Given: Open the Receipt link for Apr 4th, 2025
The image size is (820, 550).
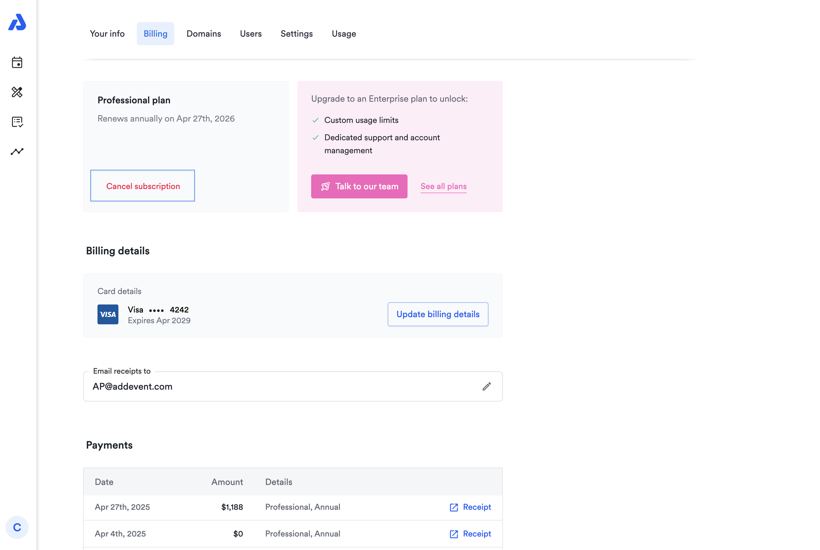Looking at the screenshot, I should (470, 534).
